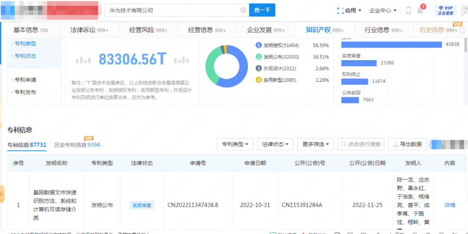
Task: Open the mobile phone app icon
Action: 408,10
